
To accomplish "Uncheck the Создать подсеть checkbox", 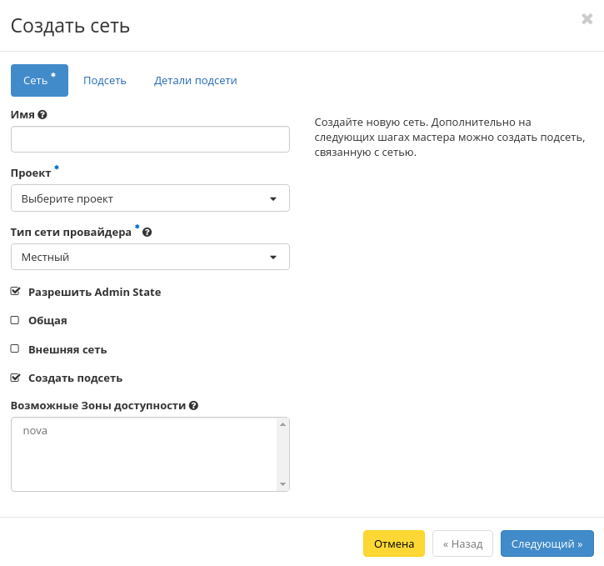I will point(15,378).
